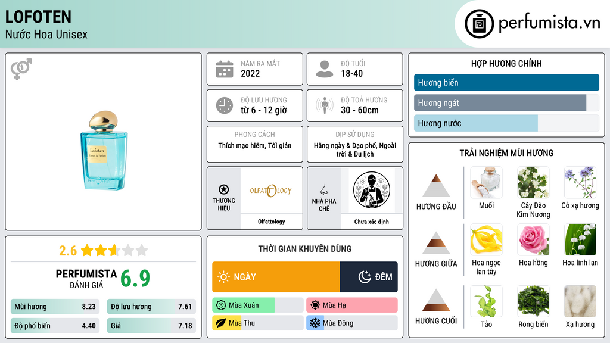The width and height of the screenshot is (610, 343).
Task: Click the Nước Hoa Unisex subtitle
Action: (46, 35)
